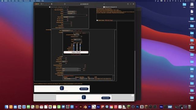Screen dimensions: 196x110
Task: Open Video Assets folder on desktop
Action: [192, 91]
